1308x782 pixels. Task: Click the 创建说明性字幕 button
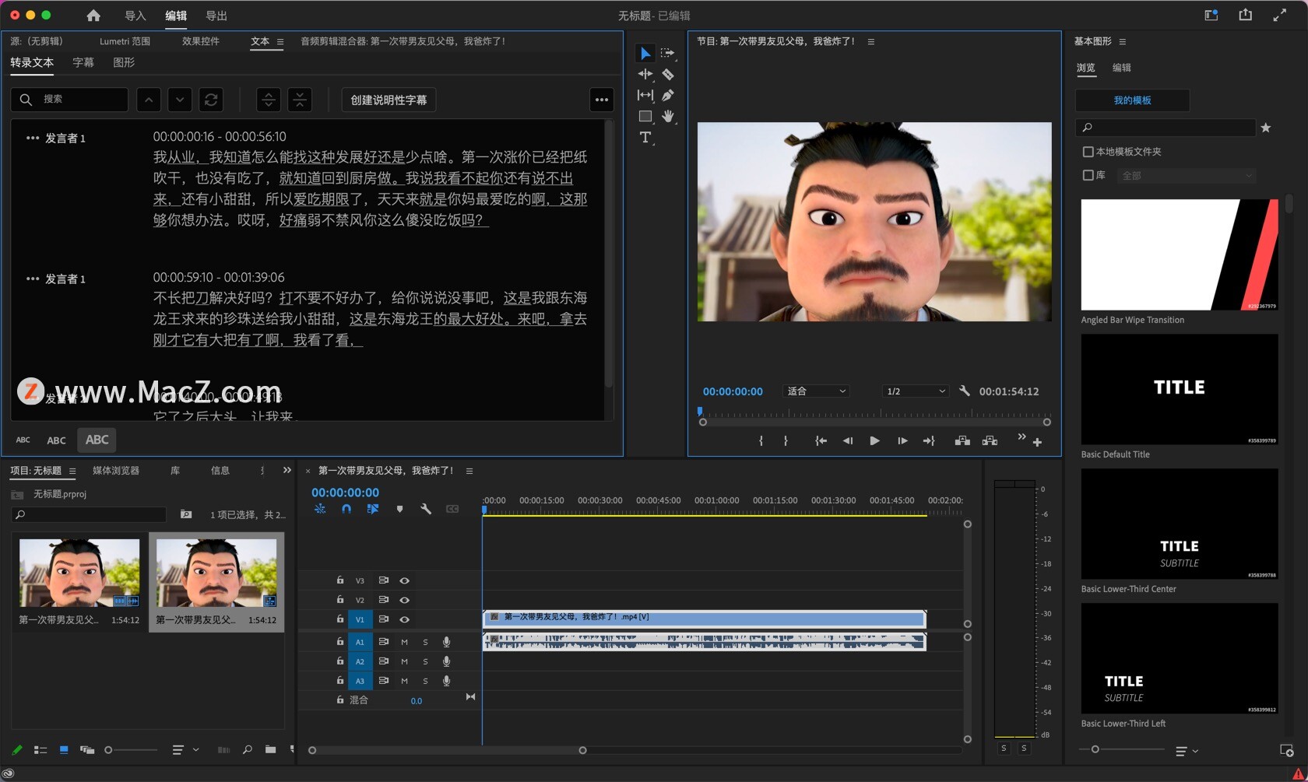pos(389,100)
